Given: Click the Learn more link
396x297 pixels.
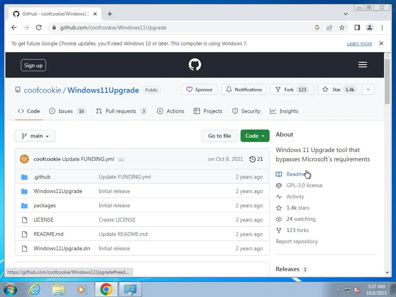Looking at the screenshot, I should click(359, 43).
